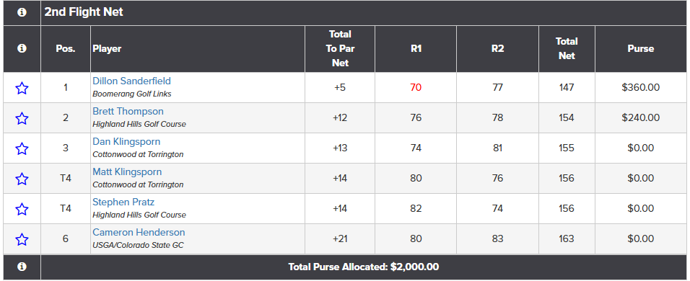Click star icon next to Stephen Pratz
Screen dimensions: 690x281
pyautogui.click(x=22, y=209)
